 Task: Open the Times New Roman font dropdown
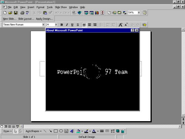click(x=43, y=25)
